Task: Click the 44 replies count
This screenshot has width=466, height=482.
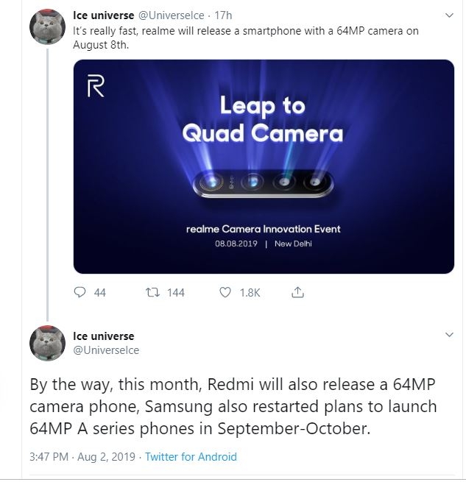Action: click(x=99, y=293)
